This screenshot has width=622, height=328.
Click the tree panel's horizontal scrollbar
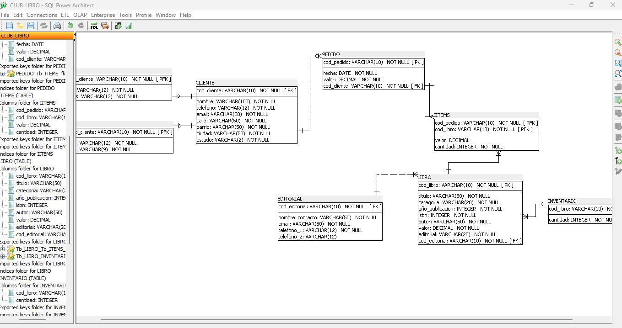32,319
